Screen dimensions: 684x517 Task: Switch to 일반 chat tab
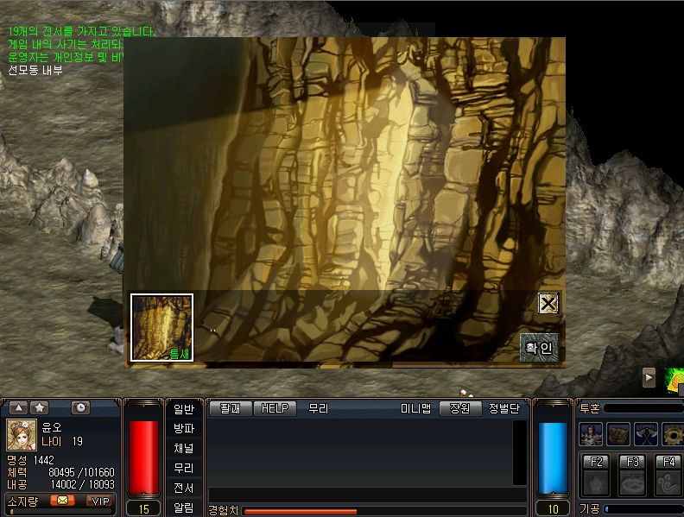coord(184,409)
